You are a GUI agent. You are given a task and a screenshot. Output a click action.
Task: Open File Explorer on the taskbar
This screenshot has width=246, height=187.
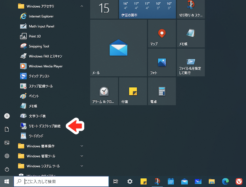pos(212,181)
